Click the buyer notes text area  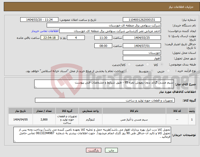click(x=92, y=135)
